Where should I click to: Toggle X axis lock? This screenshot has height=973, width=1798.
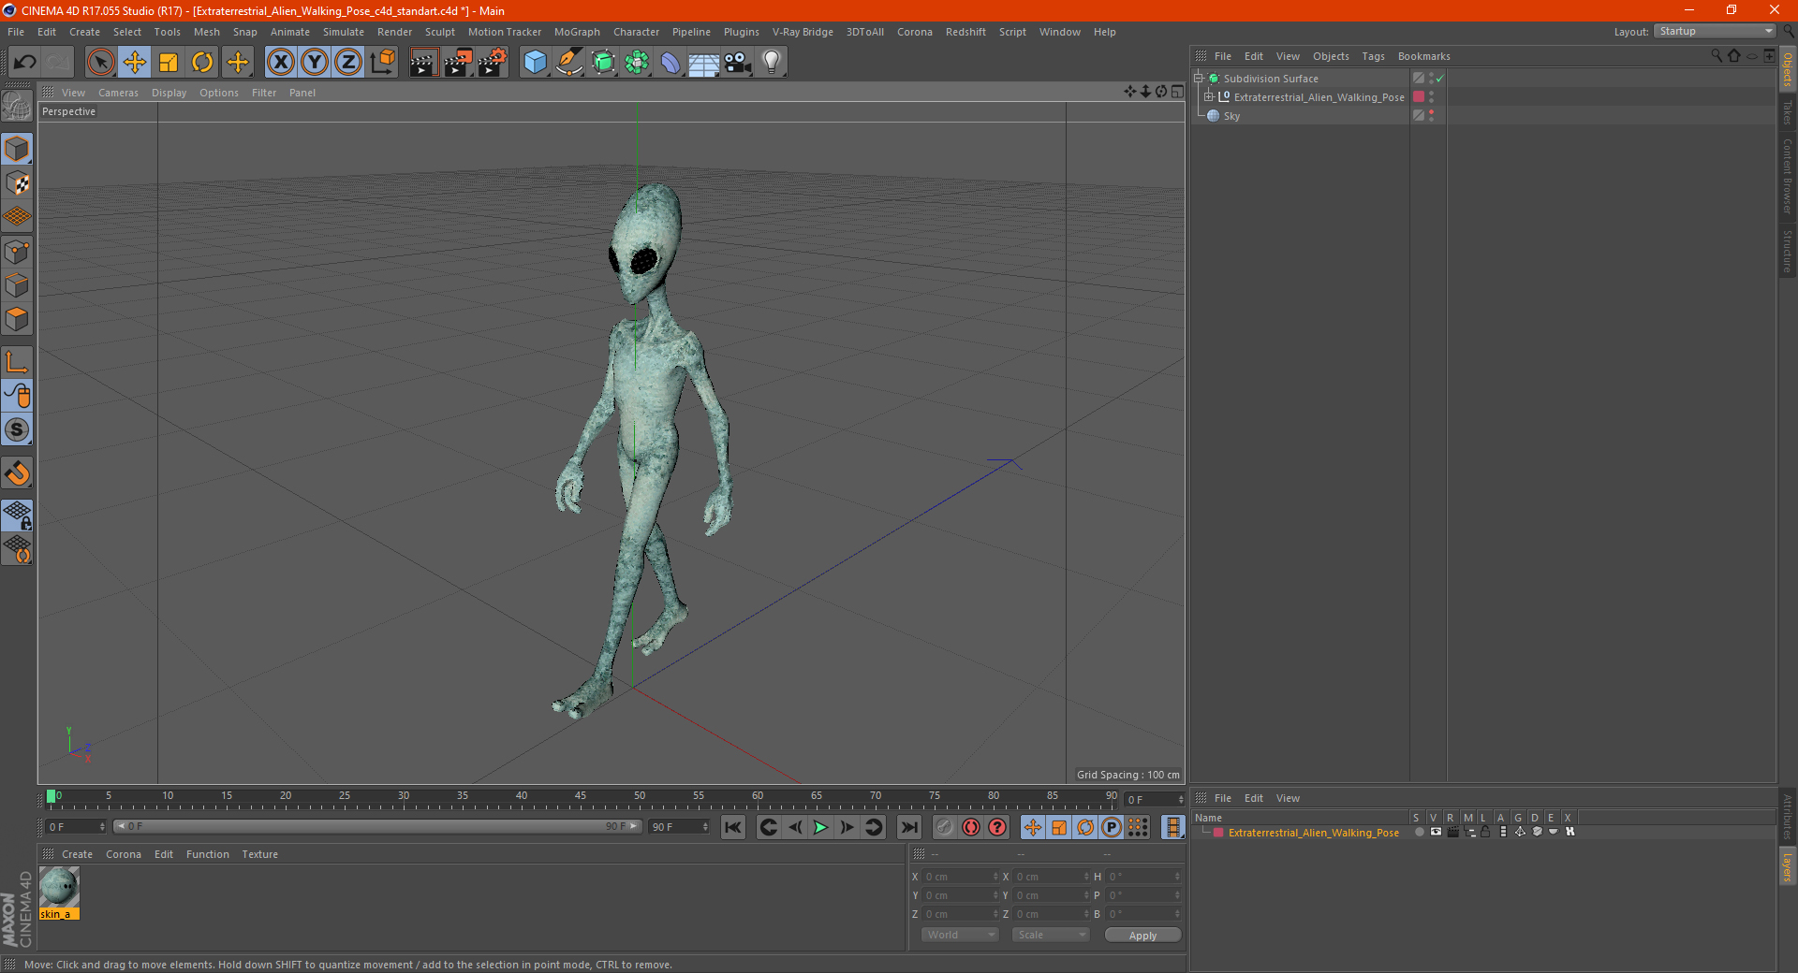280,63
